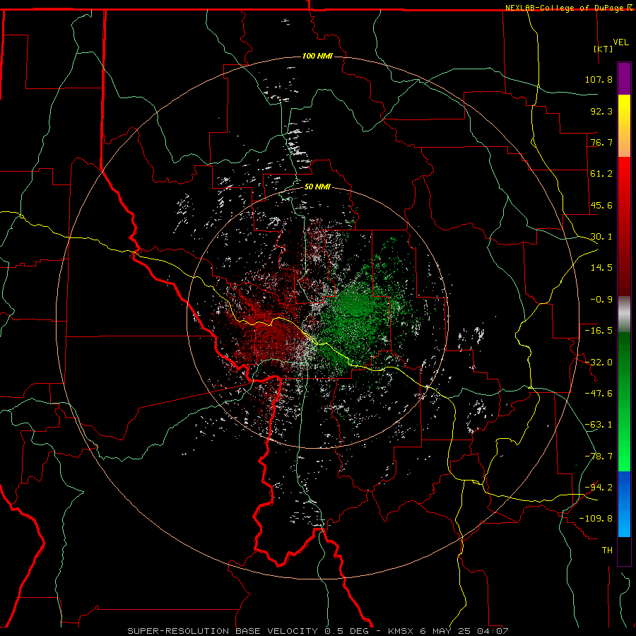Screen dimensions: 636x636
Task: Select the -16.5 scale value
Action: tap(599, 331)
